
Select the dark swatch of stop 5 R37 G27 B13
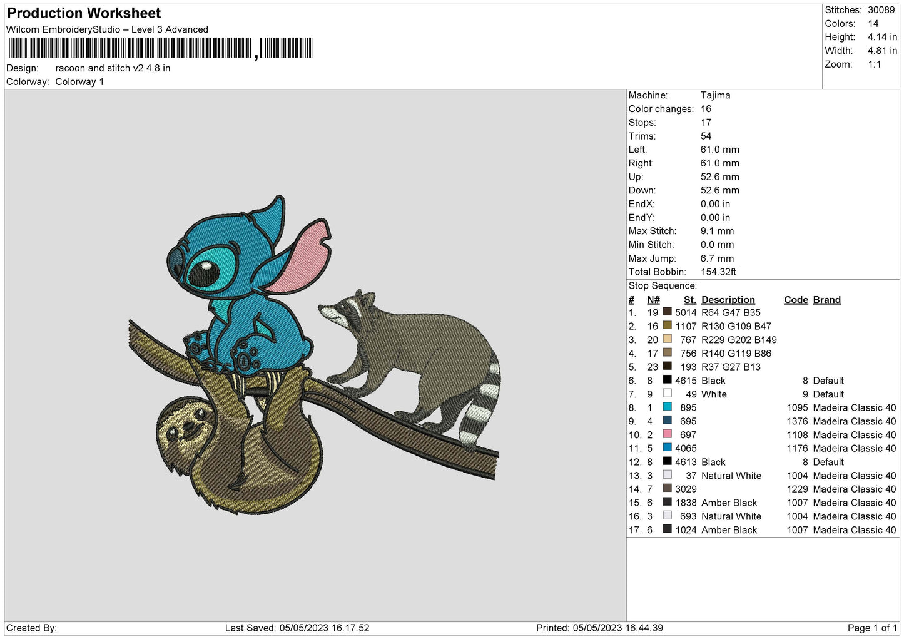667,366
